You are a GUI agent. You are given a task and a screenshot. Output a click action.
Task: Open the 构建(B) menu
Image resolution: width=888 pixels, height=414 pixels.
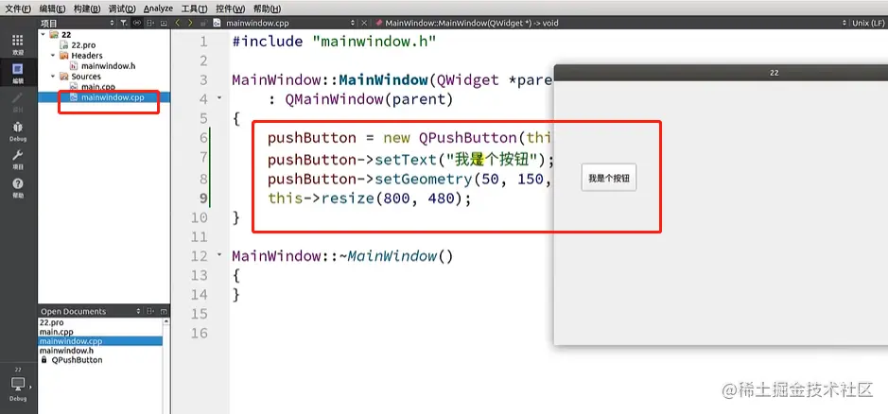point(87,9)
